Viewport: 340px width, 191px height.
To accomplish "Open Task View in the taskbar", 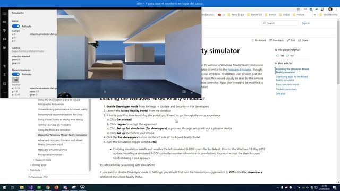I will 13,187.
